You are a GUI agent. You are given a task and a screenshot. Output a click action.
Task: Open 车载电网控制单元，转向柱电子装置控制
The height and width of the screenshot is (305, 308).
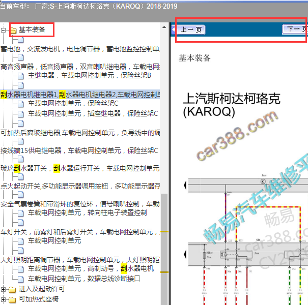(88, 212)
